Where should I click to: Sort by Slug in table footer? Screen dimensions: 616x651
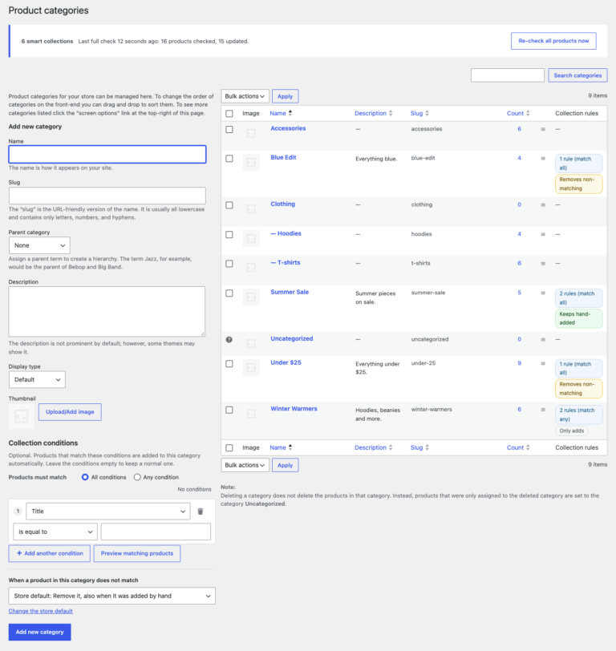coord(419,447)
